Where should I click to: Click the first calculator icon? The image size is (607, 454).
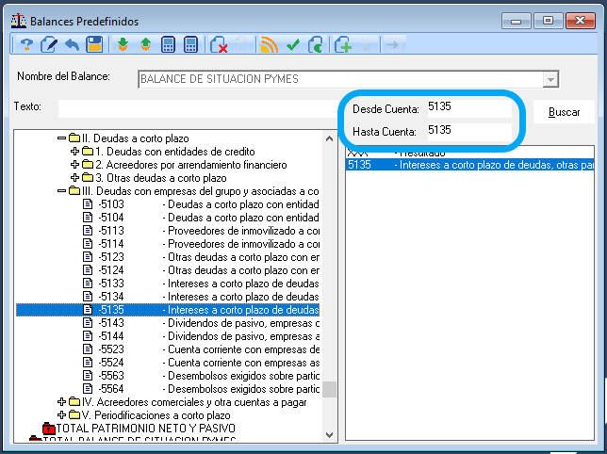point(168,44)
